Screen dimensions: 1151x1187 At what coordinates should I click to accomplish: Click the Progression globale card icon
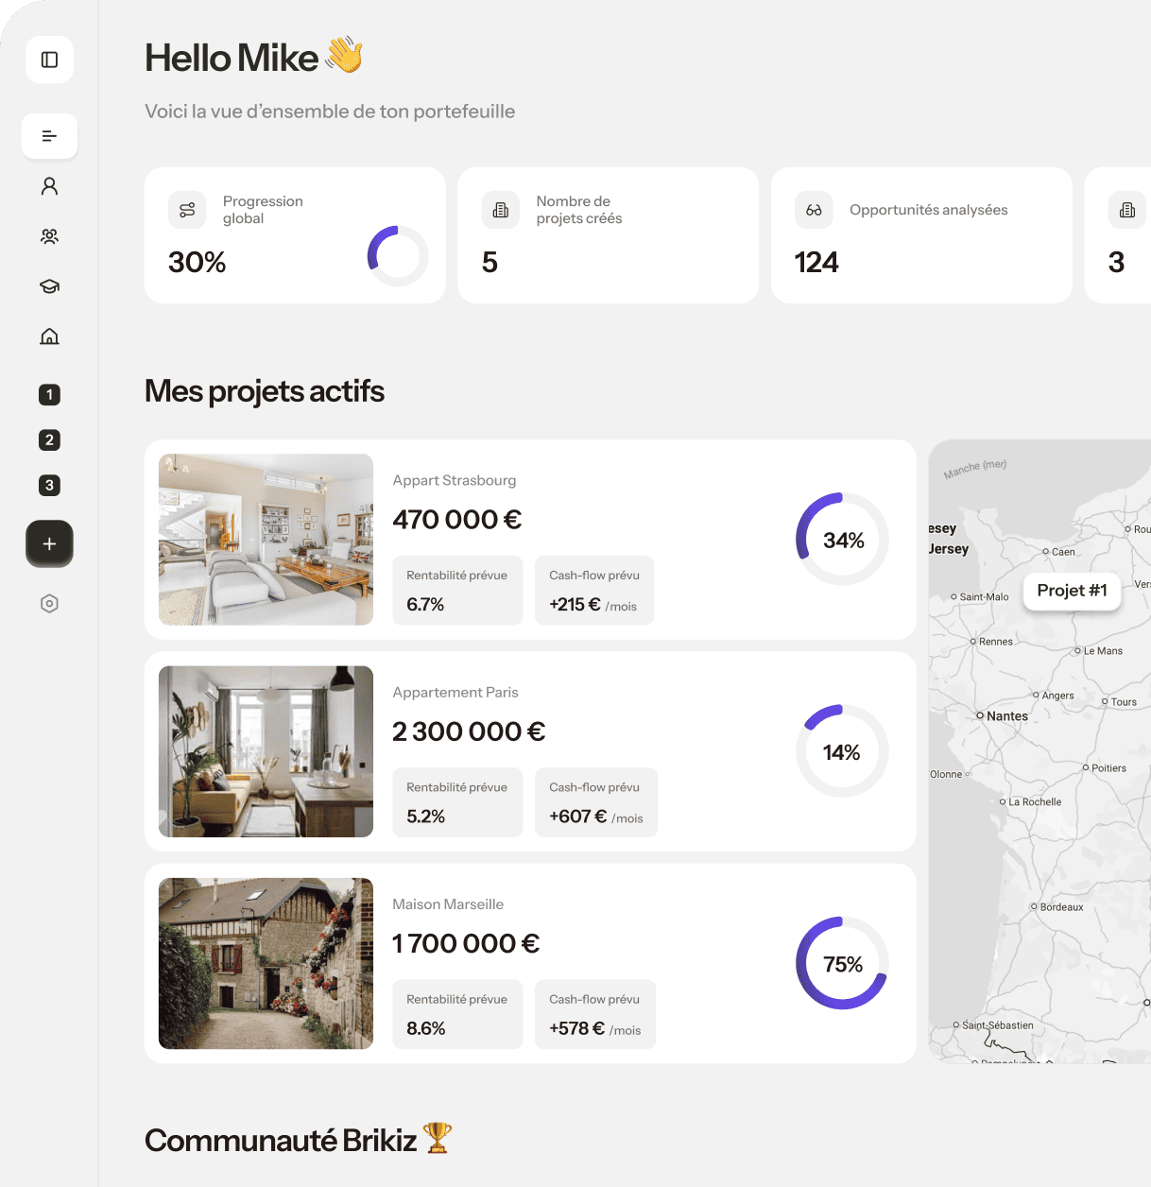[187, 210]
